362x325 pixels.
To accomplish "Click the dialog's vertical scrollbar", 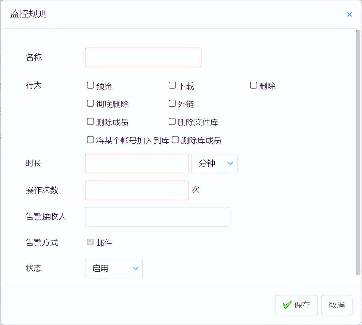I will pyautogui.click(x=358, y=152).
